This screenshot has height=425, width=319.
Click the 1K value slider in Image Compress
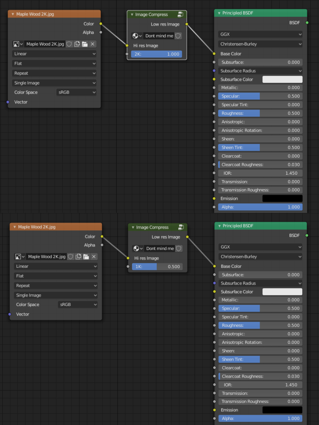coord(157,266)
